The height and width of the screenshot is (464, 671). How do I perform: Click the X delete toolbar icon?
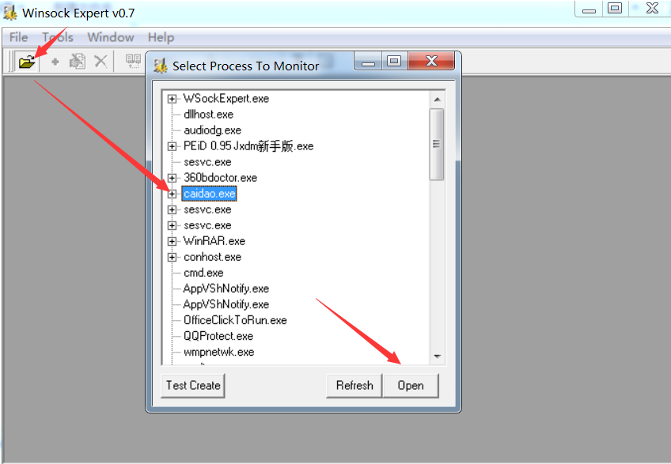100,62
